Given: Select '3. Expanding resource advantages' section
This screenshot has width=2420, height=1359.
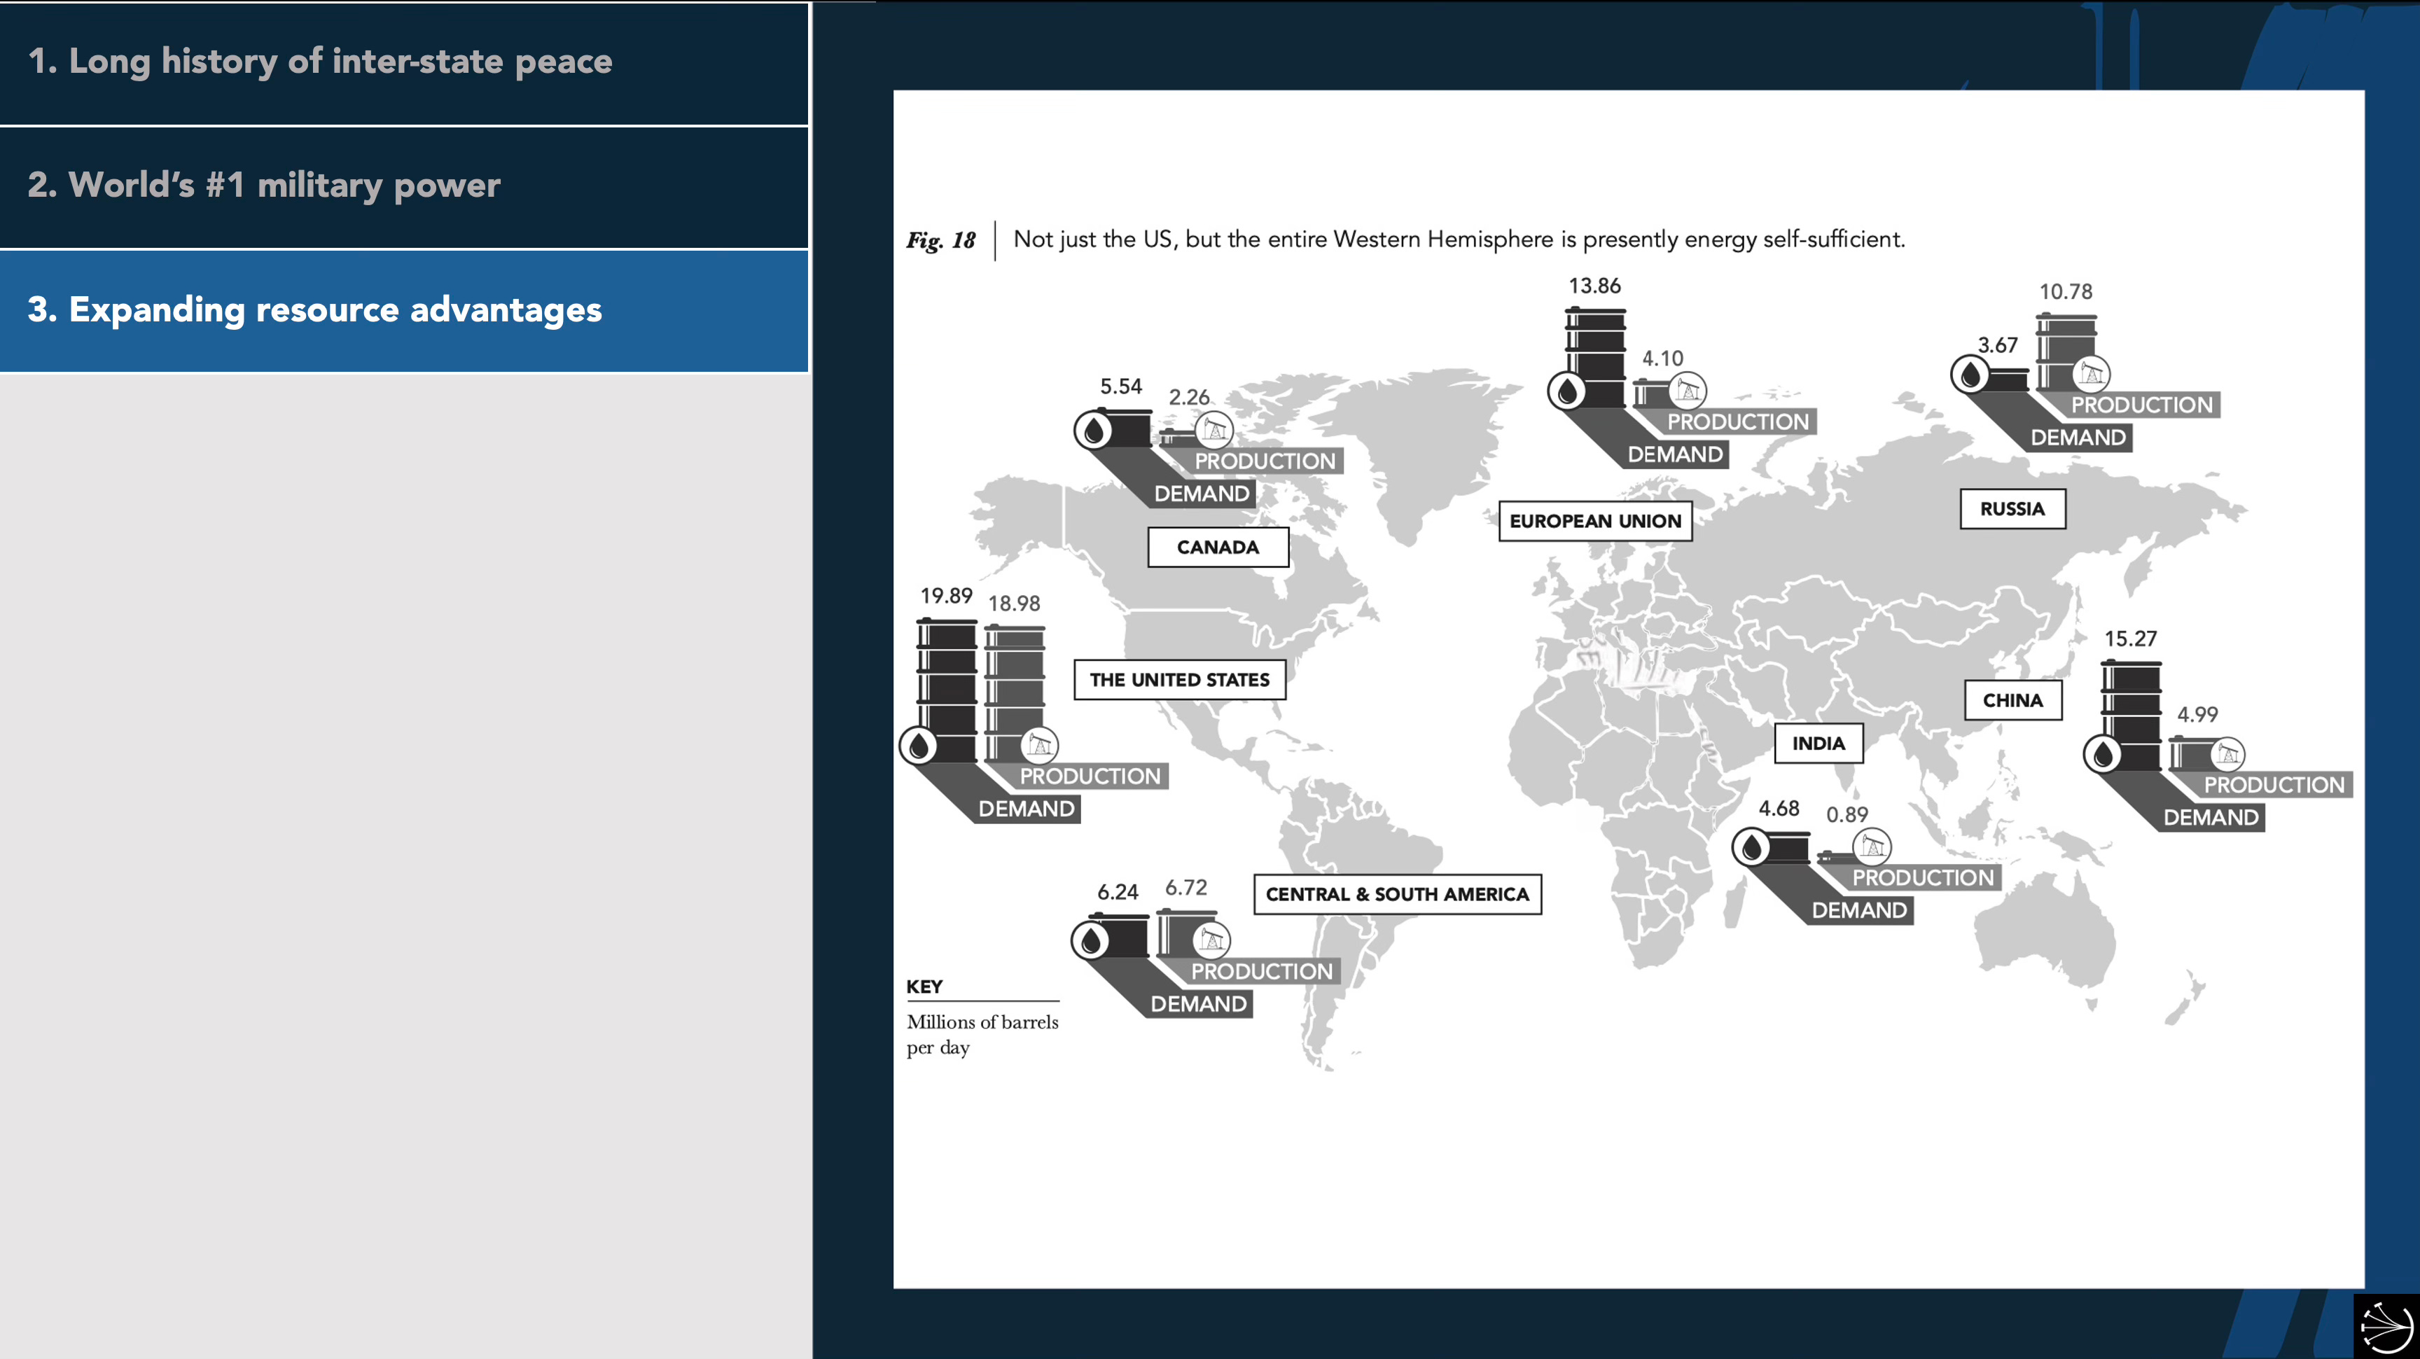Looking at the screenshot, I should coord(404,311).
